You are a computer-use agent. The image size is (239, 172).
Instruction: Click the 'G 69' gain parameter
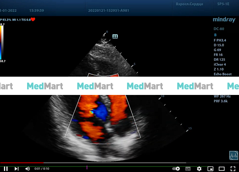point(217,50)
